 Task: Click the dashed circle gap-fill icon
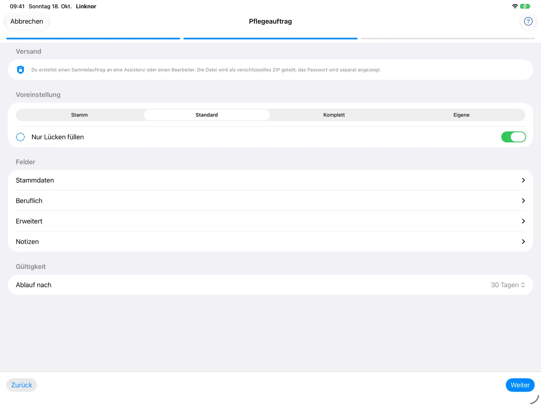(x=20, y=137)
